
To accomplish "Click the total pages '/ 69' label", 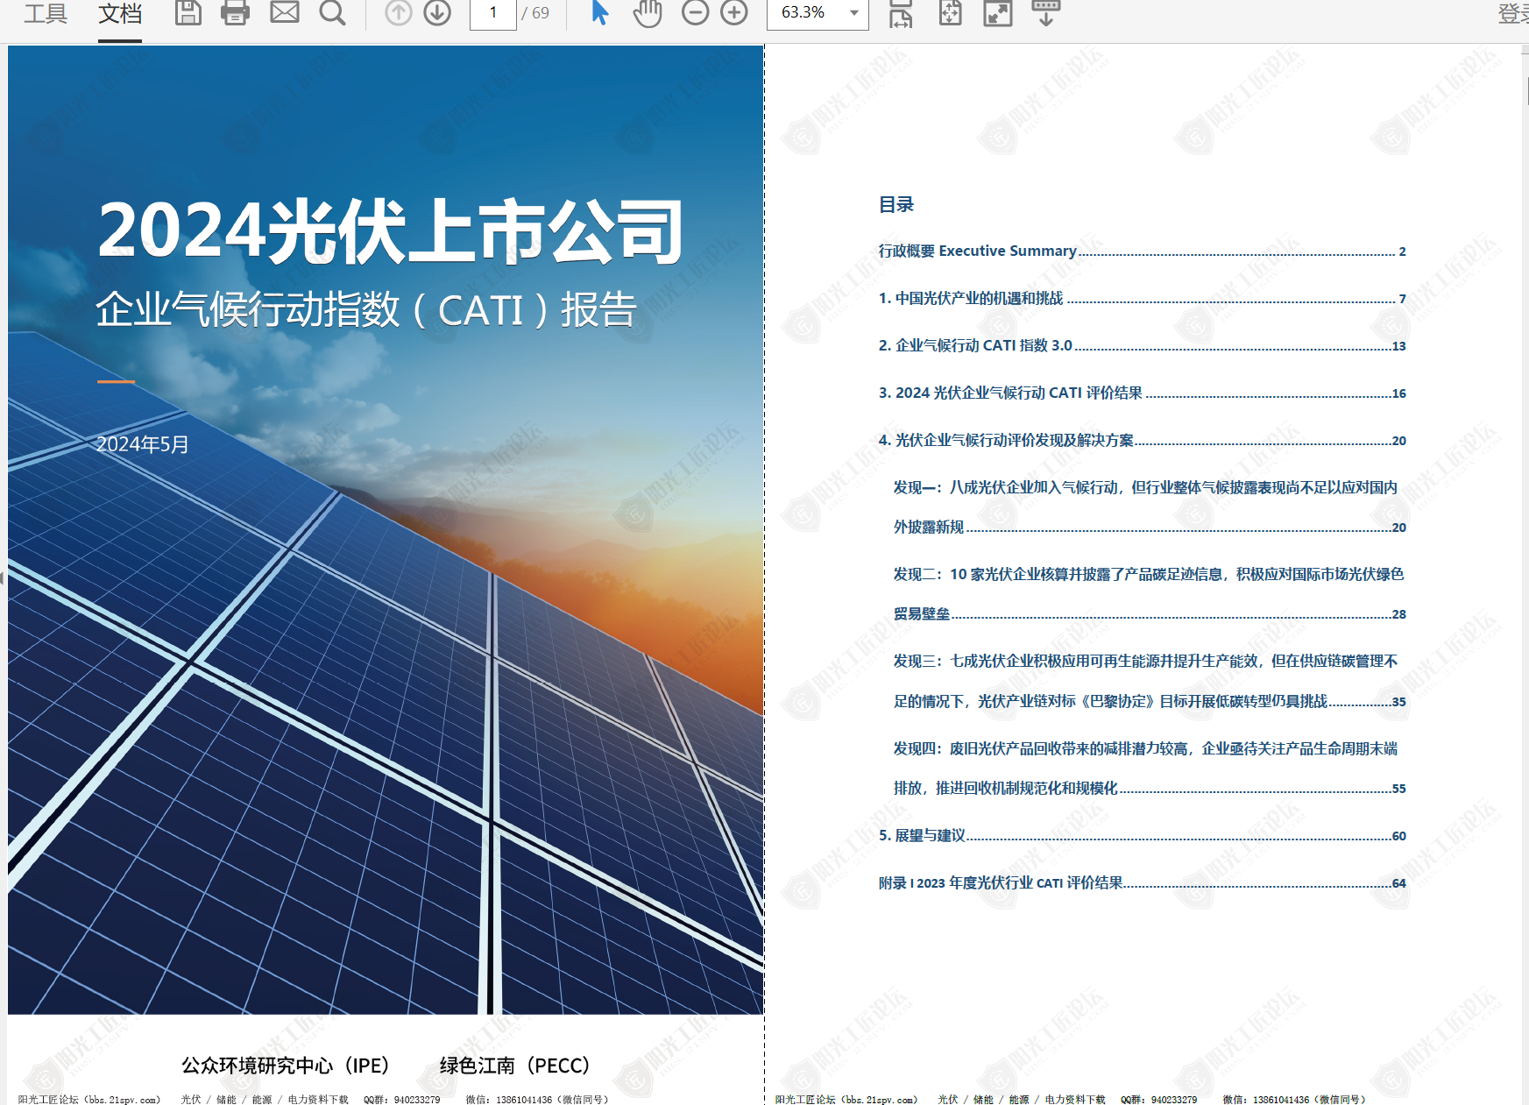I will 535,13.
